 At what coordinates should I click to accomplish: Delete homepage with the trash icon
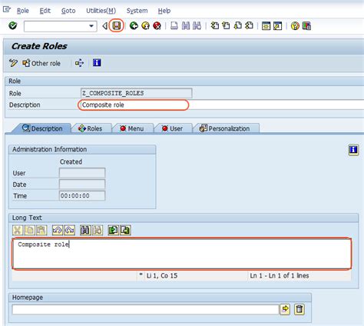coord(299,309)
